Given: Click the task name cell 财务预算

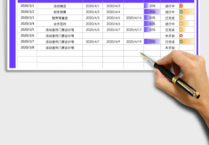Looking at the screenshot, I should click(x=60, y=12).
